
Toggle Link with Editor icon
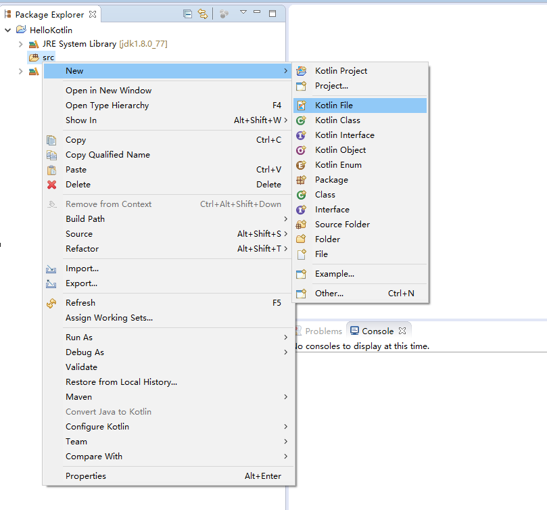coord(203,14)
